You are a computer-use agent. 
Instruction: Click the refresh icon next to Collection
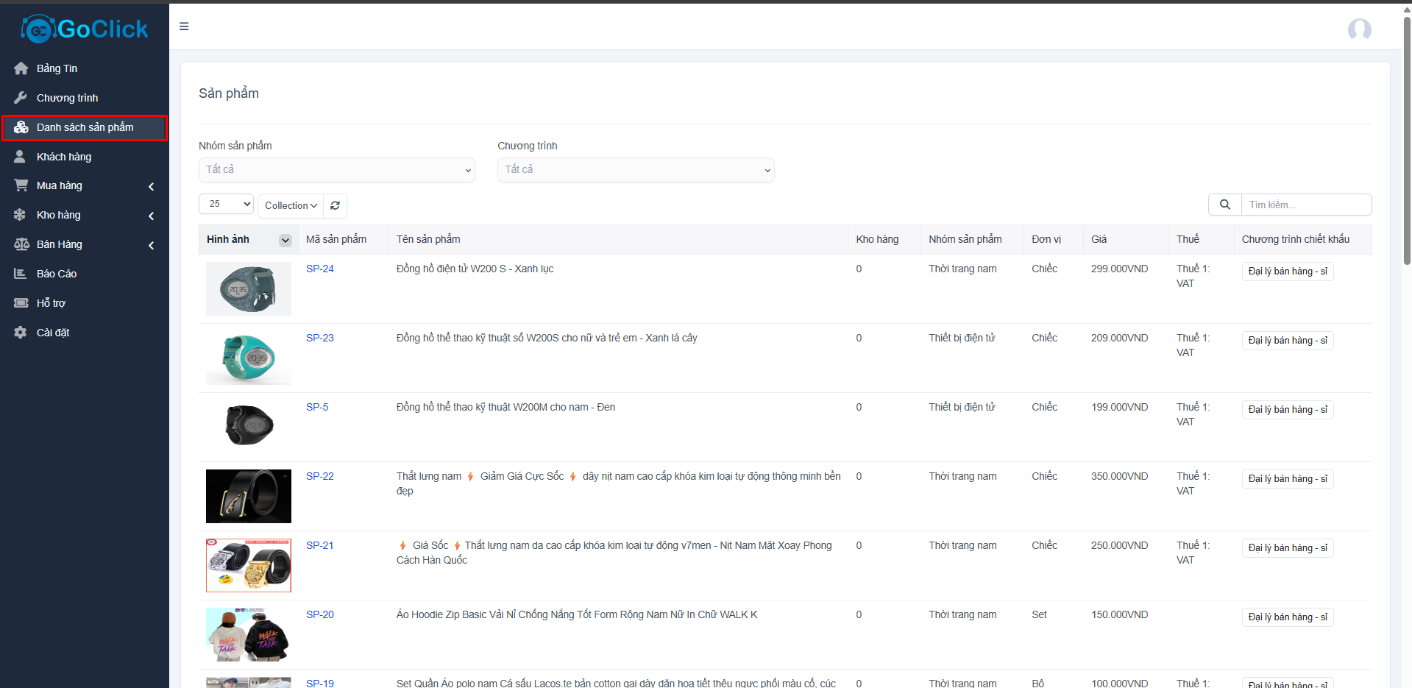(335, 206)
